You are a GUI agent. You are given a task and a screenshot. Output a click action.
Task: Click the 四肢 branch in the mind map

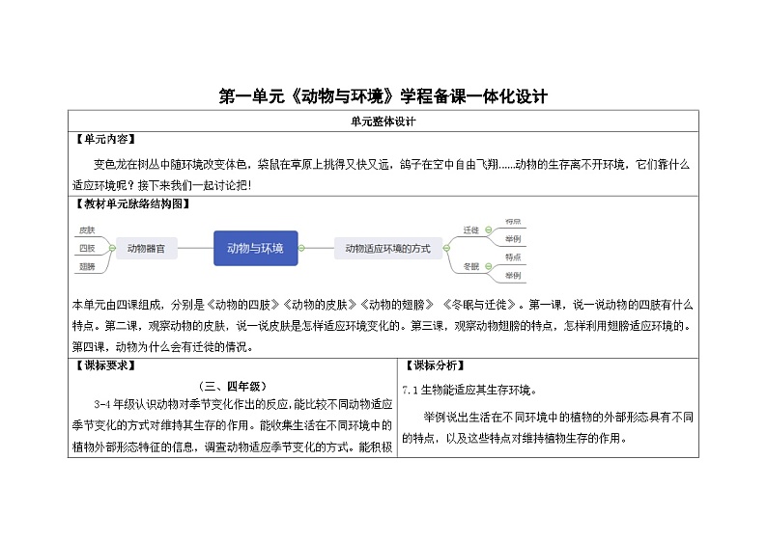pos(87,248)
